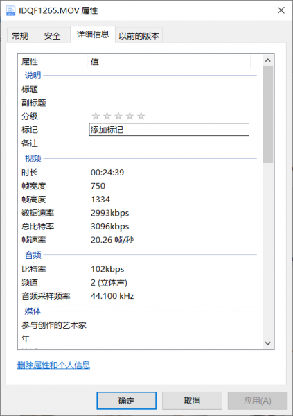The width and height of the screenshot is (293, 416).
Task: Click the vertical scrollbar thumb
Action: [268, 114]
